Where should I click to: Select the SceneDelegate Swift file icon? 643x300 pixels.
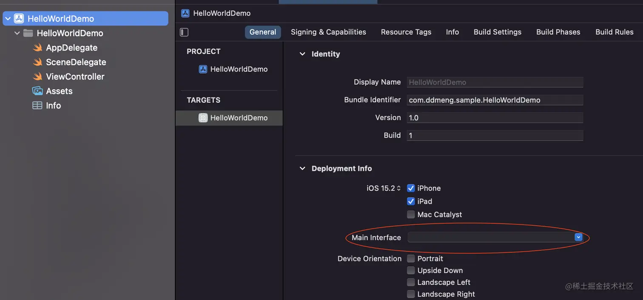click(37, 62)
